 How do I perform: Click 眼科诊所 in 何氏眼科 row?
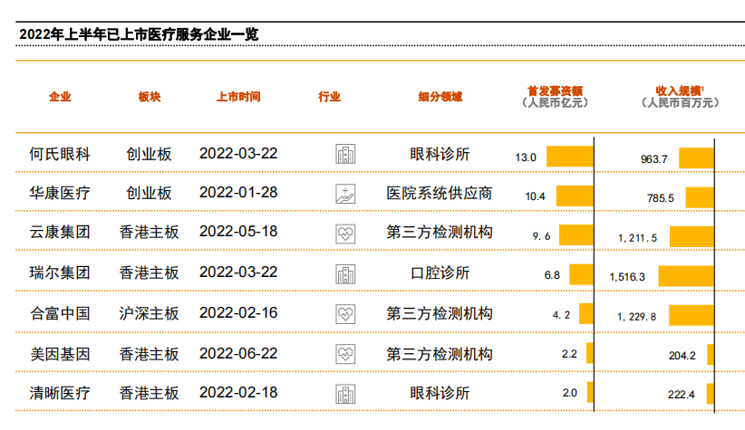(x=440, y=154)
